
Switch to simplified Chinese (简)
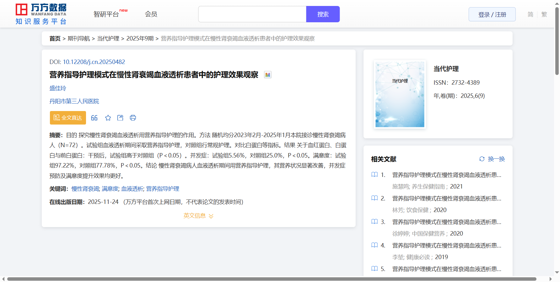530,14
